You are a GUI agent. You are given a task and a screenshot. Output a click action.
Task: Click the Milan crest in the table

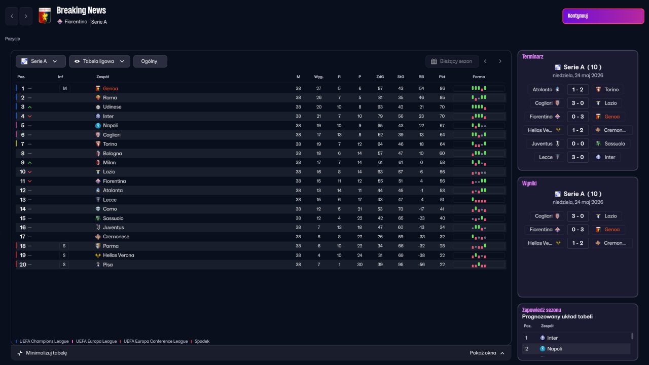98,163
